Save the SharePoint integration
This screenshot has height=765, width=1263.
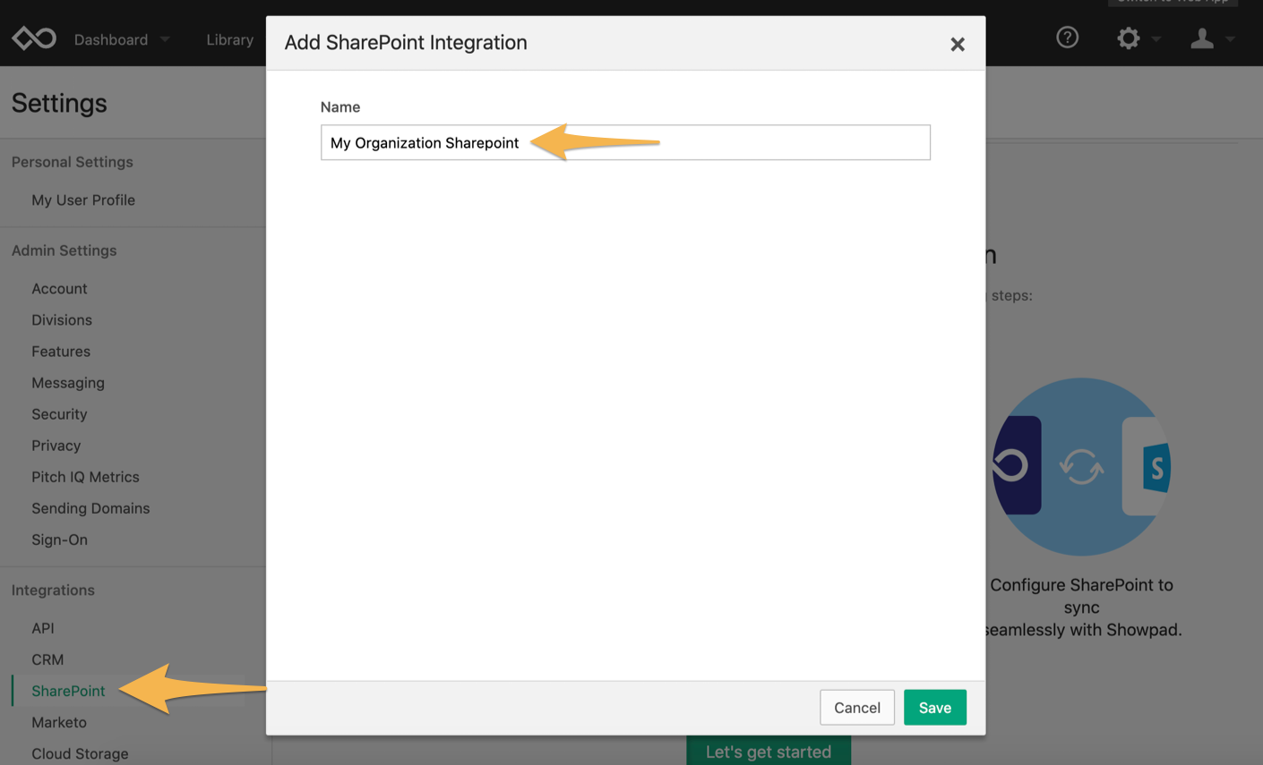(x=934, y=707)
